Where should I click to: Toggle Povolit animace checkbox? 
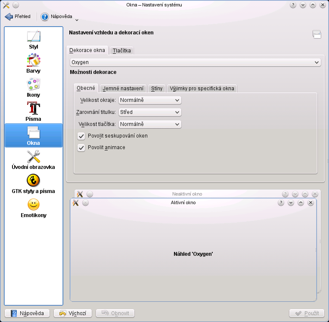81,148
